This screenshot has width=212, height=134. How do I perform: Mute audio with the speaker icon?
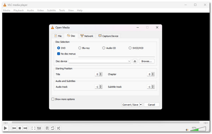pos(187,130)
